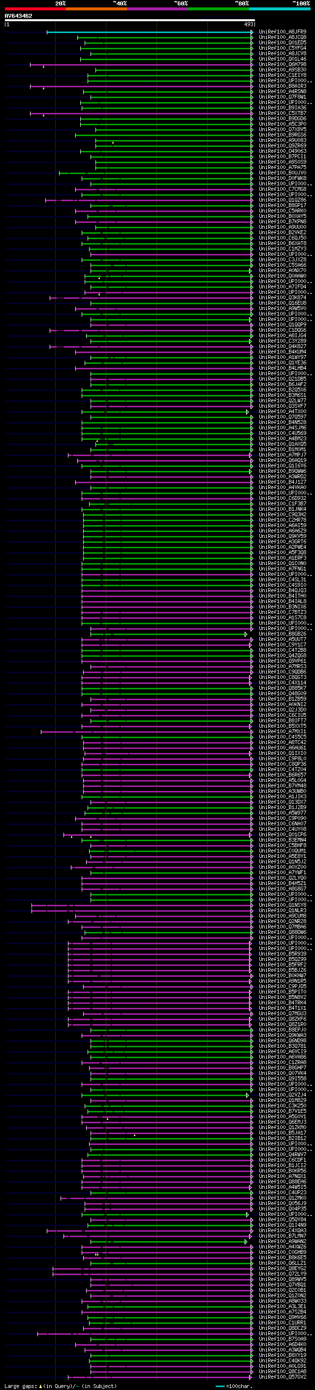Select the UniRef100_A1JIK3 label
This screenshot has height=1390, width=315.
(x=283, y=796)
